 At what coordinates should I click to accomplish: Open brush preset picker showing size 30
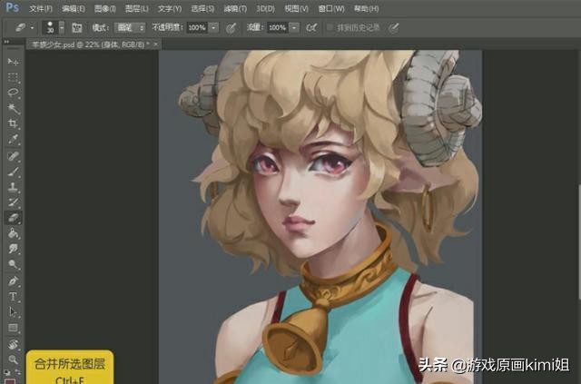[53, 27]
